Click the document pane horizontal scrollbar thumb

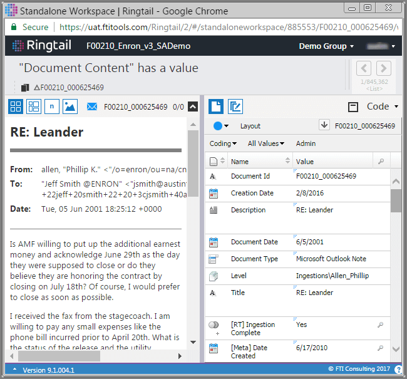59,356
